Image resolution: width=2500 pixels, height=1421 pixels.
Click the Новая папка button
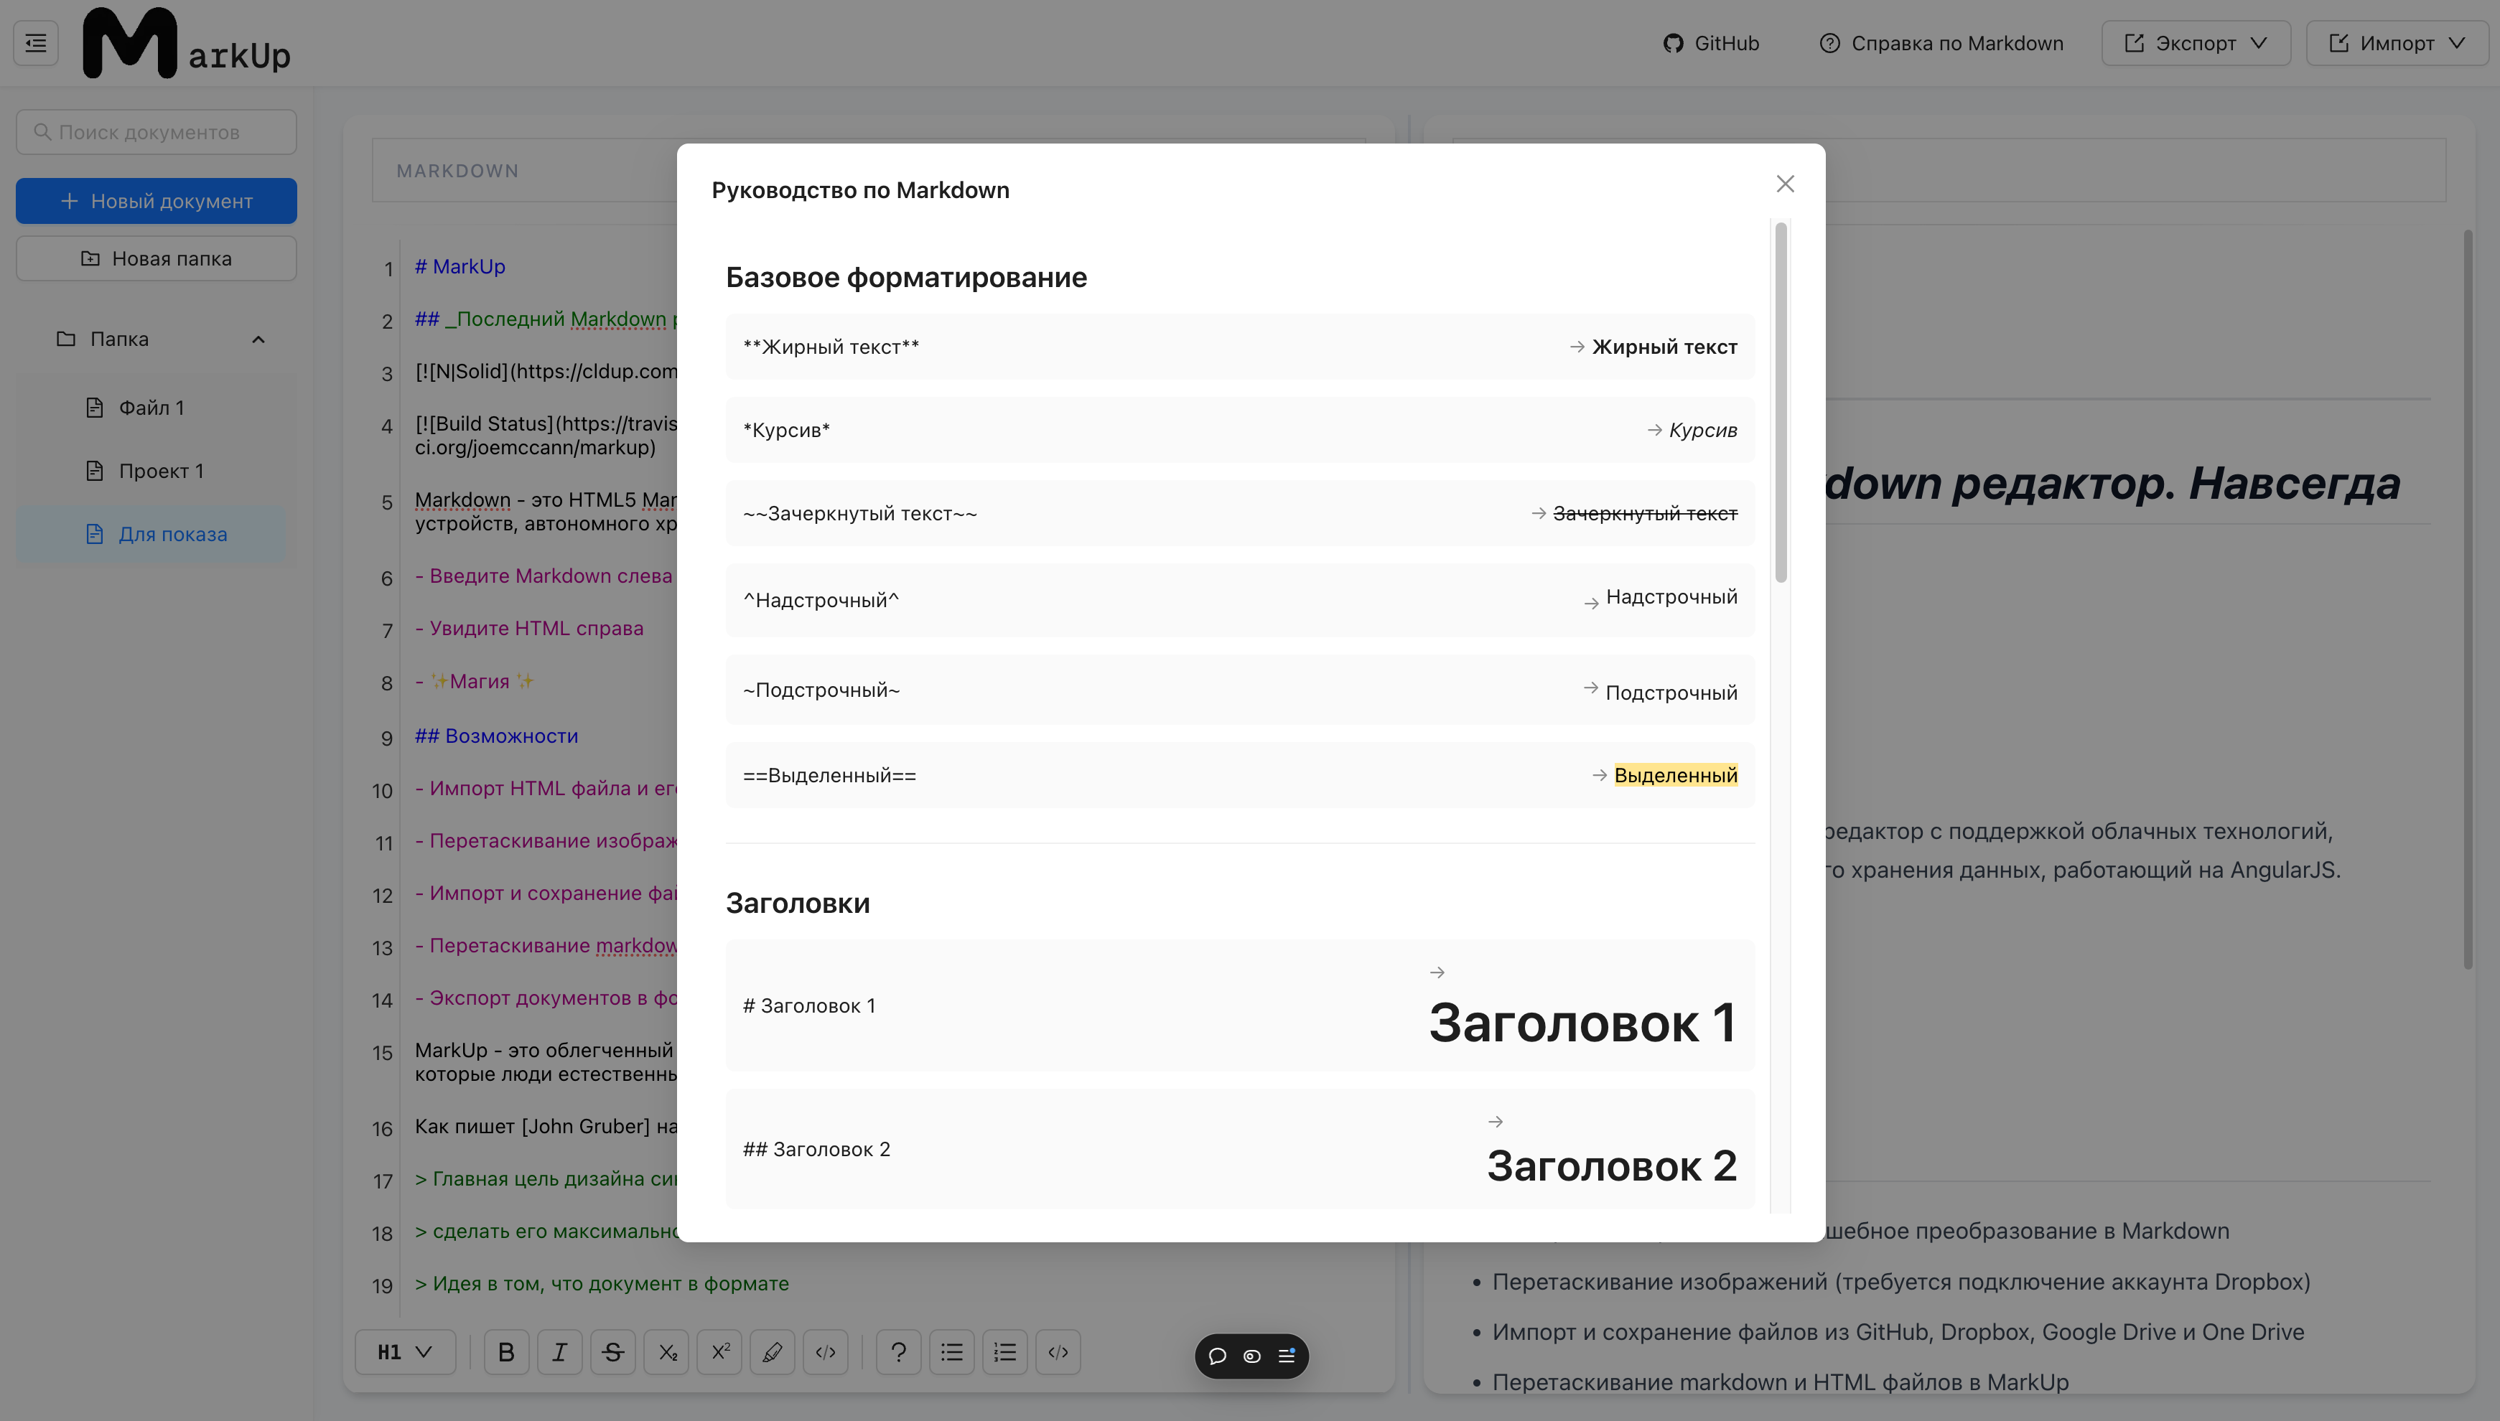[x=157, y=258]
